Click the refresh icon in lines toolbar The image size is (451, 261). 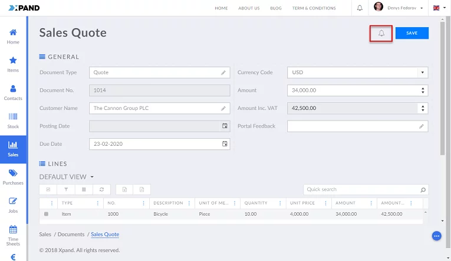click(x=101, y=189)
